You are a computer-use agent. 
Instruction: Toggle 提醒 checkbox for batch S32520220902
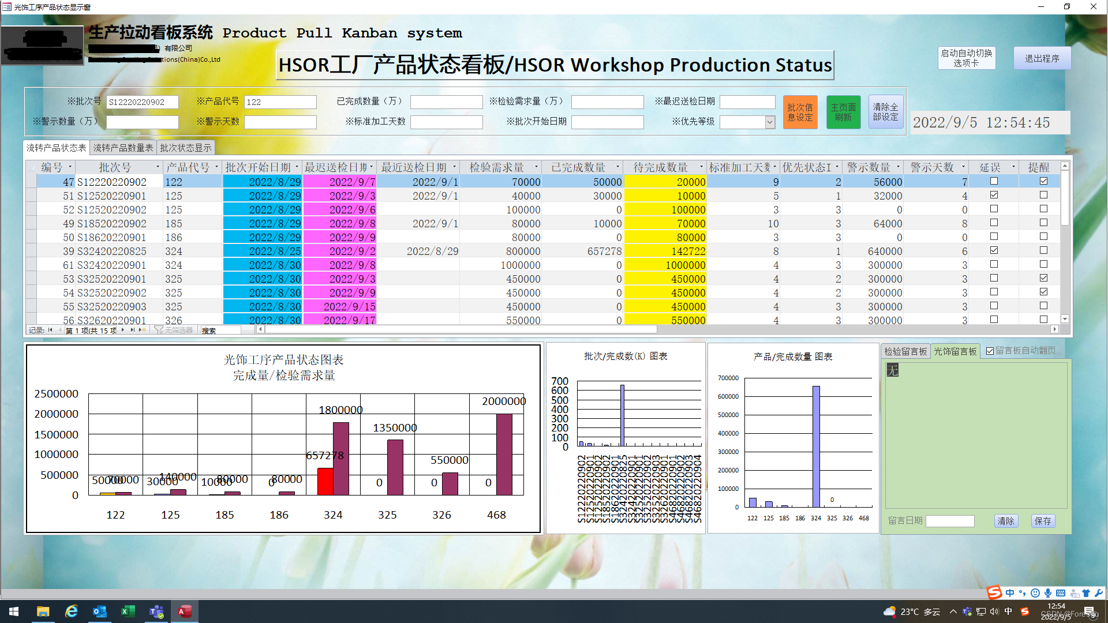1043,292
